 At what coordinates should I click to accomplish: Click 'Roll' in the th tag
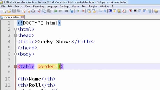point(35,85)
